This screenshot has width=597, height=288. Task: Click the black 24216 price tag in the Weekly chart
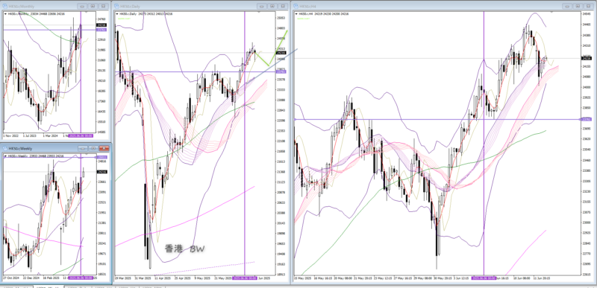coord(102,172)
